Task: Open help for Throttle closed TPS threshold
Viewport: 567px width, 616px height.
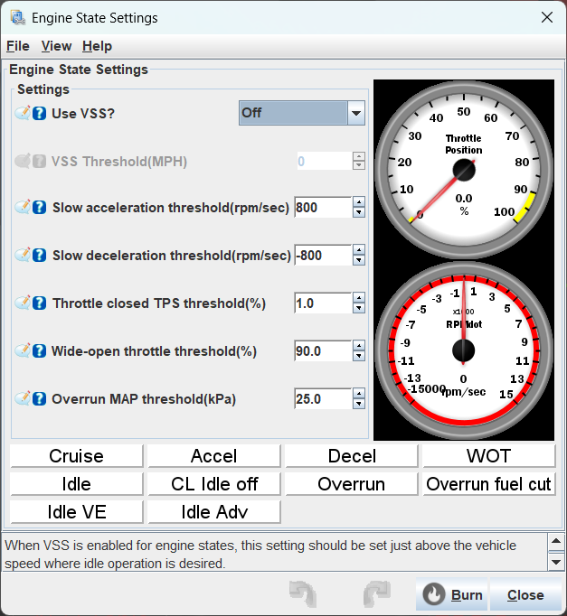Action: coord(40,303)
